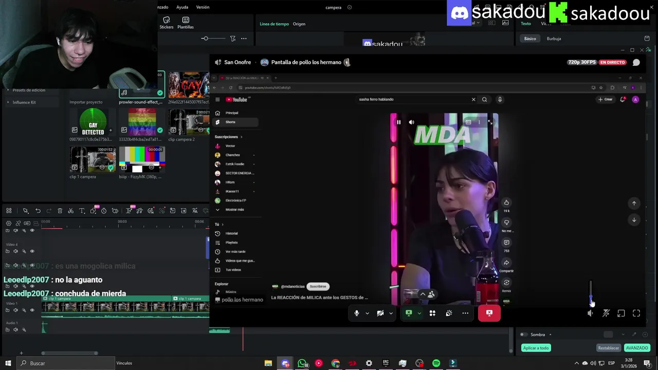Undo the last edit in Filmora

pos(38,211)
